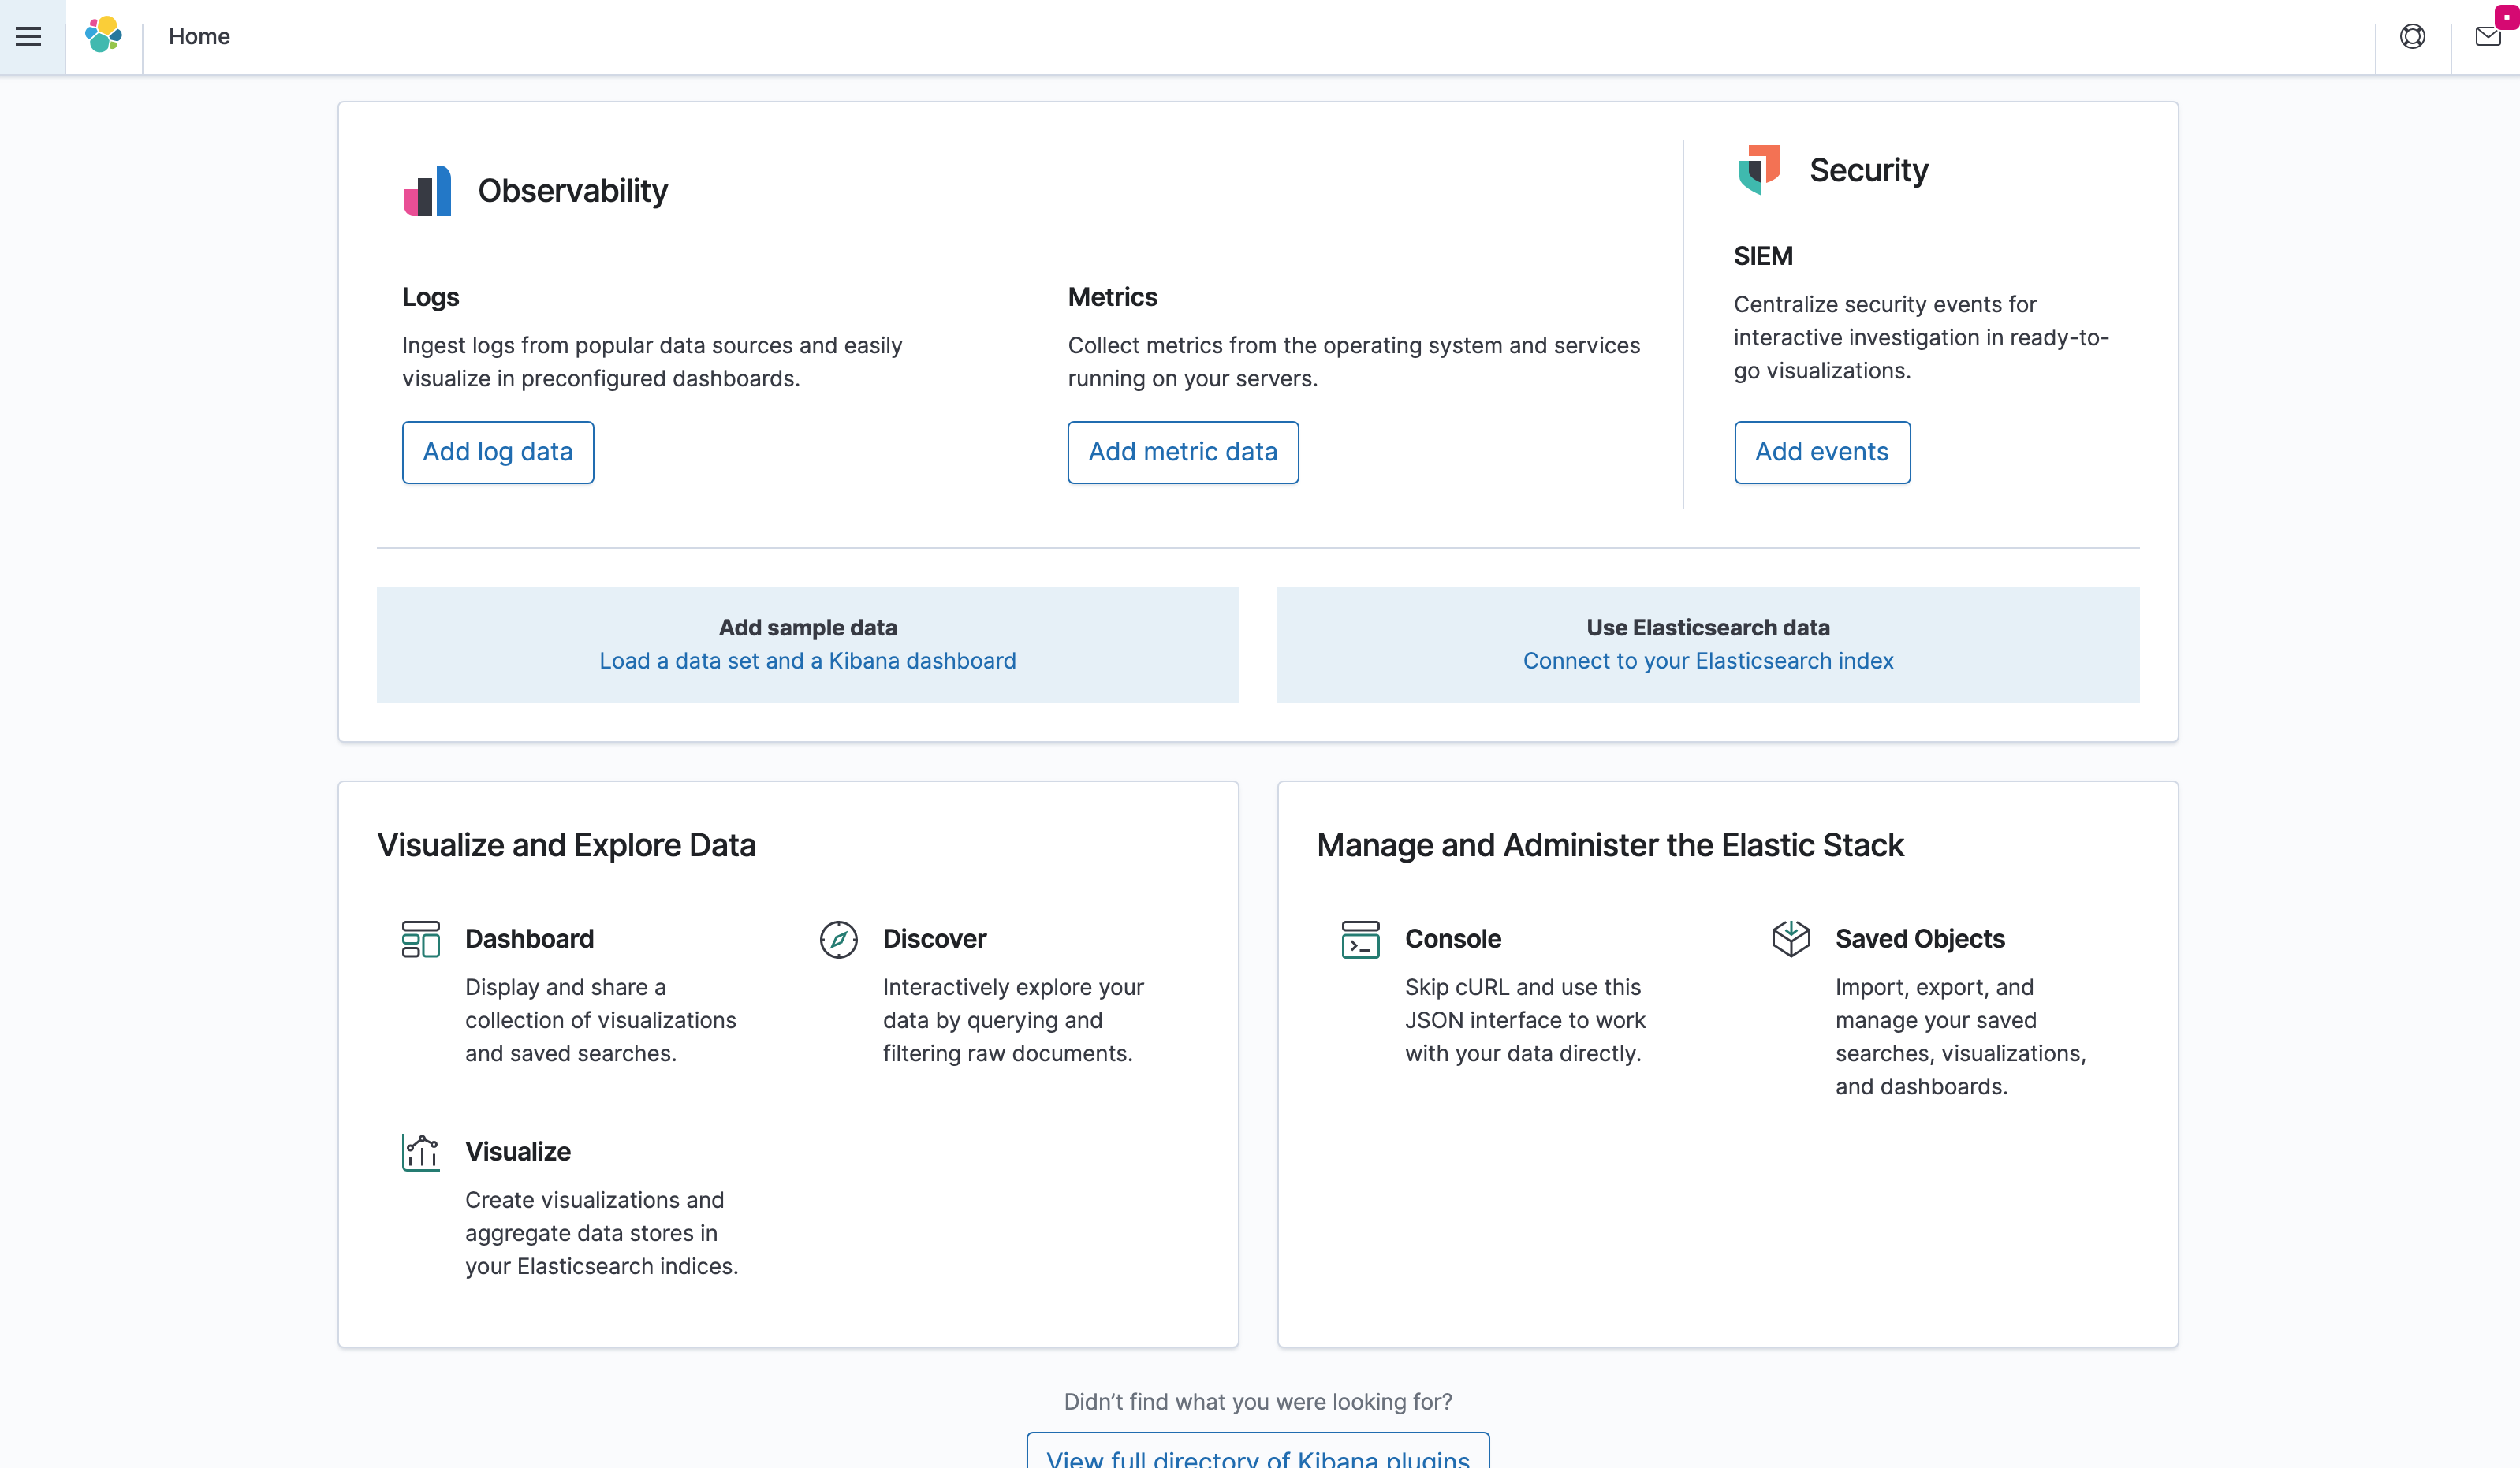The image size is (2520, 1468).
Task: Click the Observability bar logo
Action: [x=427, y=191]
